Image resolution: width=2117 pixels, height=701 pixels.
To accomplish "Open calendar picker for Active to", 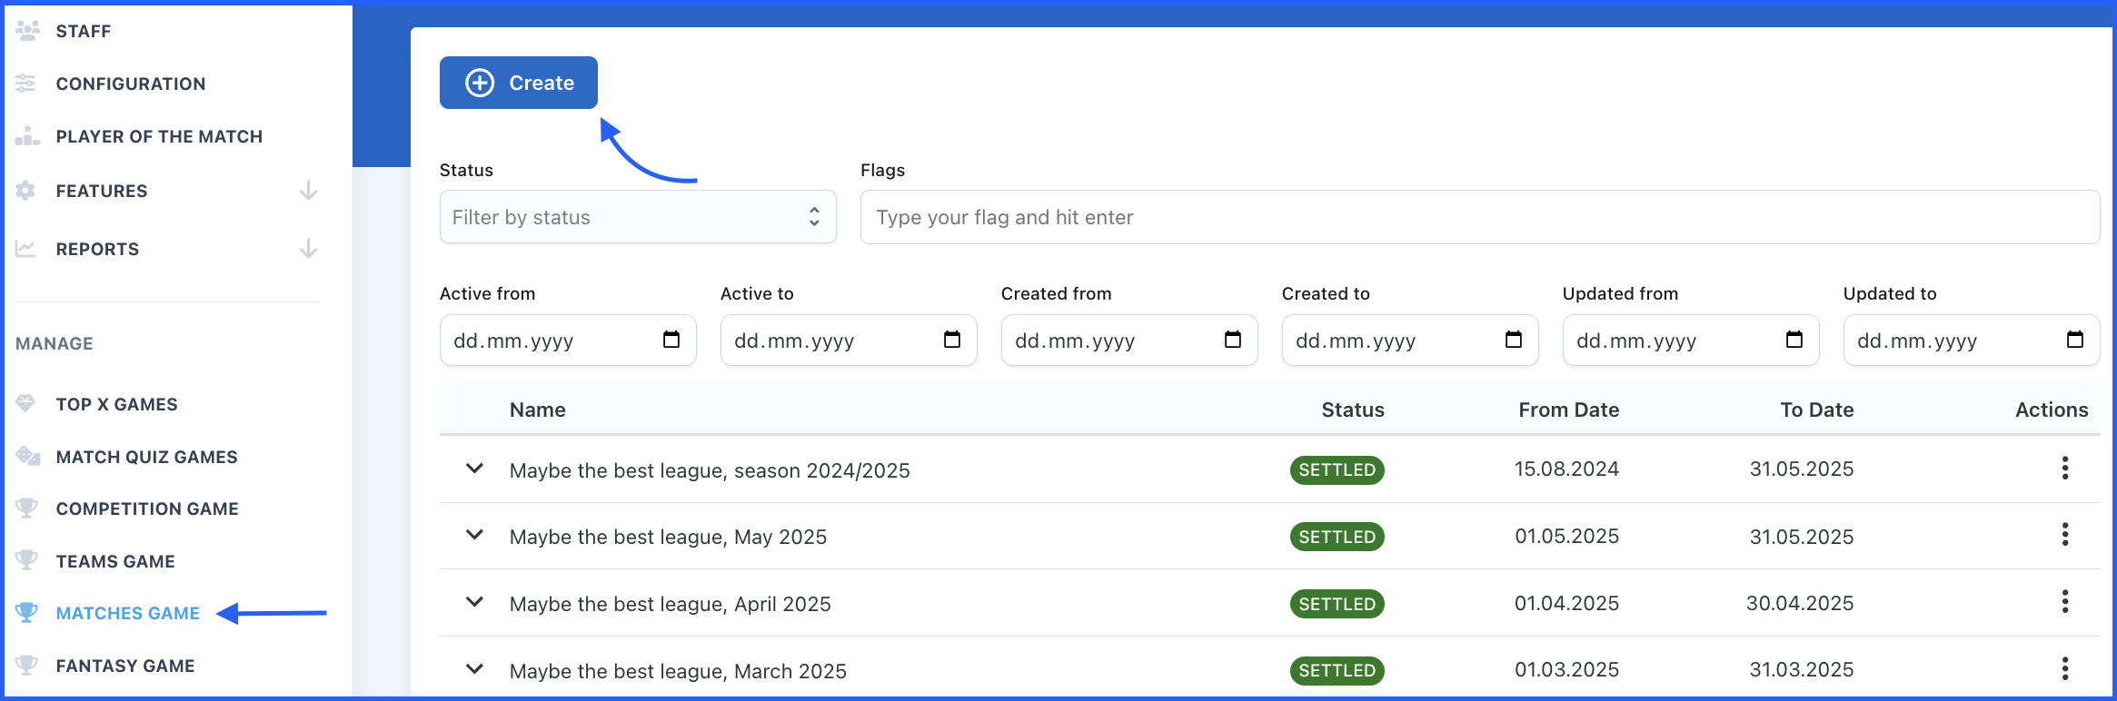I will (952, 340).
